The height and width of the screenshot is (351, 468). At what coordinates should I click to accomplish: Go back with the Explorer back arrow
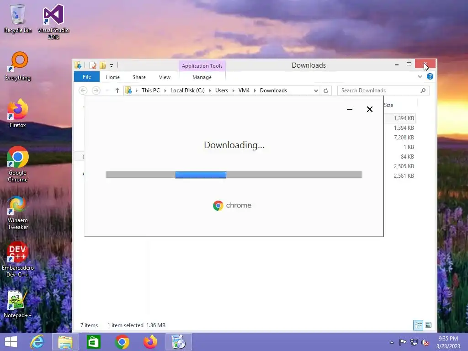click(x=83, y=90)
